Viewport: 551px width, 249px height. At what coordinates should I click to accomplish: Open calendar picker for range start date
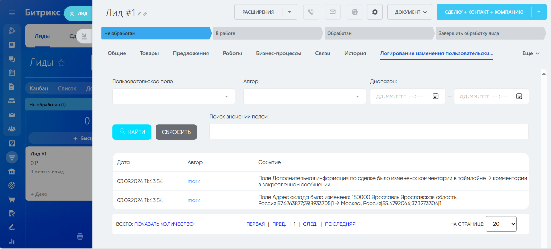pyautogui.click(x=436, y=96)
